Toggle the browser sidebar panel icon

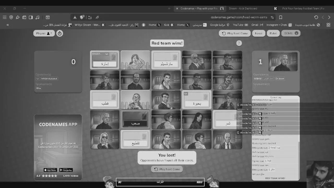pos(31,17)
